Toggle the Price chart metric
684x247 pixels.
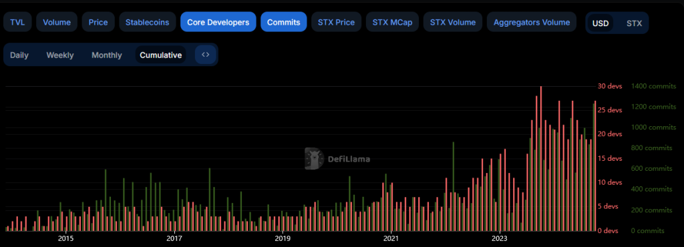point(98,22)
